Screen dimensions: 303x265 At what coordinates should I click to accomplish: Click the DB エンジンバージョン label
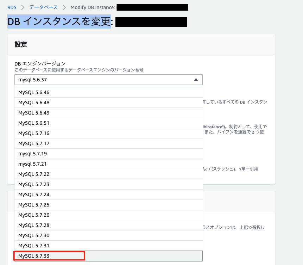(x=40, y=63)
